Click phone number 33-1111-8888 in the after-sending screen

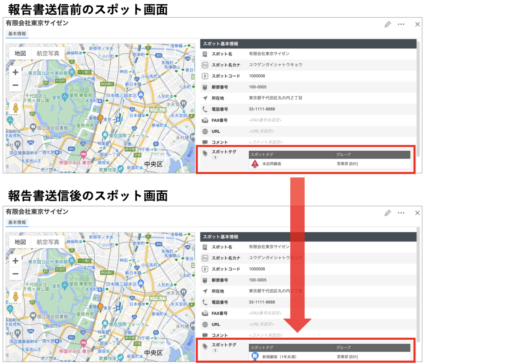pos(262,302)
